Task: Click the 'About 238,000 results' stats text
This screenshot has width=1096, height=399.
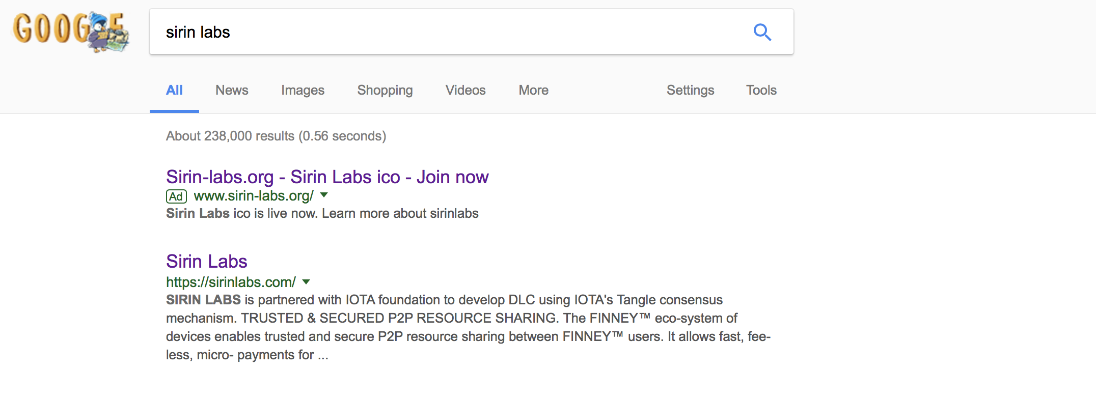Action: [276, 136]
